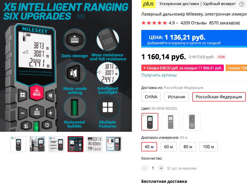Open the first video thumbnail with play icon
Viewport: 247px width, 184px height.
point(18,144)
